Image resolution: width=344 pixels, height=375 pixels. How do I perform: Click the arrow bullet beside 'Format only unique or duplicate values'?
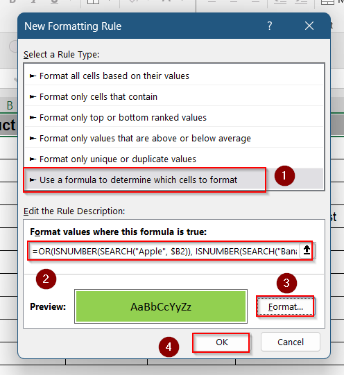[33, 159]
